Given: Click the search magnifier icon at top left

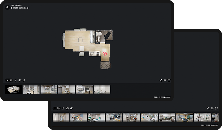Looking at the screenshot, I should (7, 7).
